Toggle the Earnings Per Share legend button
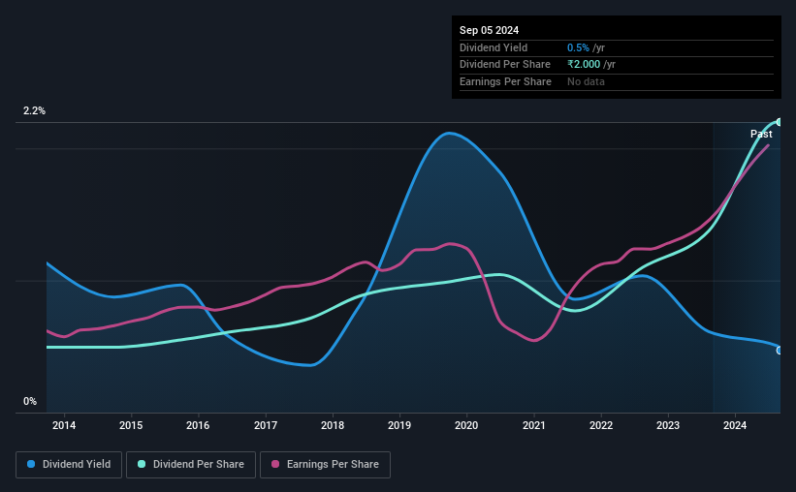796x492 pixels. click(x=325, y=465)
